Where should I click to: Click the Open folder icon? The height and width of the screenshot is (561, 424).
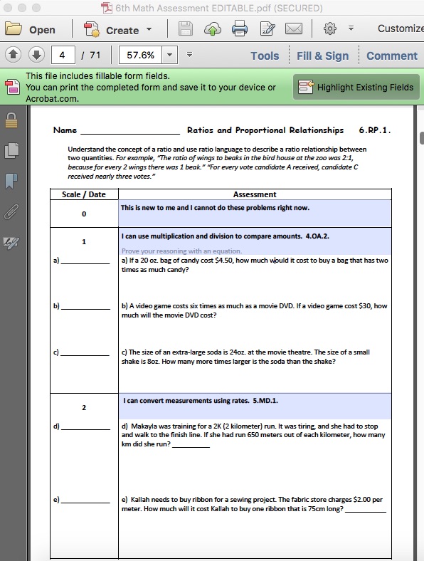click(14, 28)
